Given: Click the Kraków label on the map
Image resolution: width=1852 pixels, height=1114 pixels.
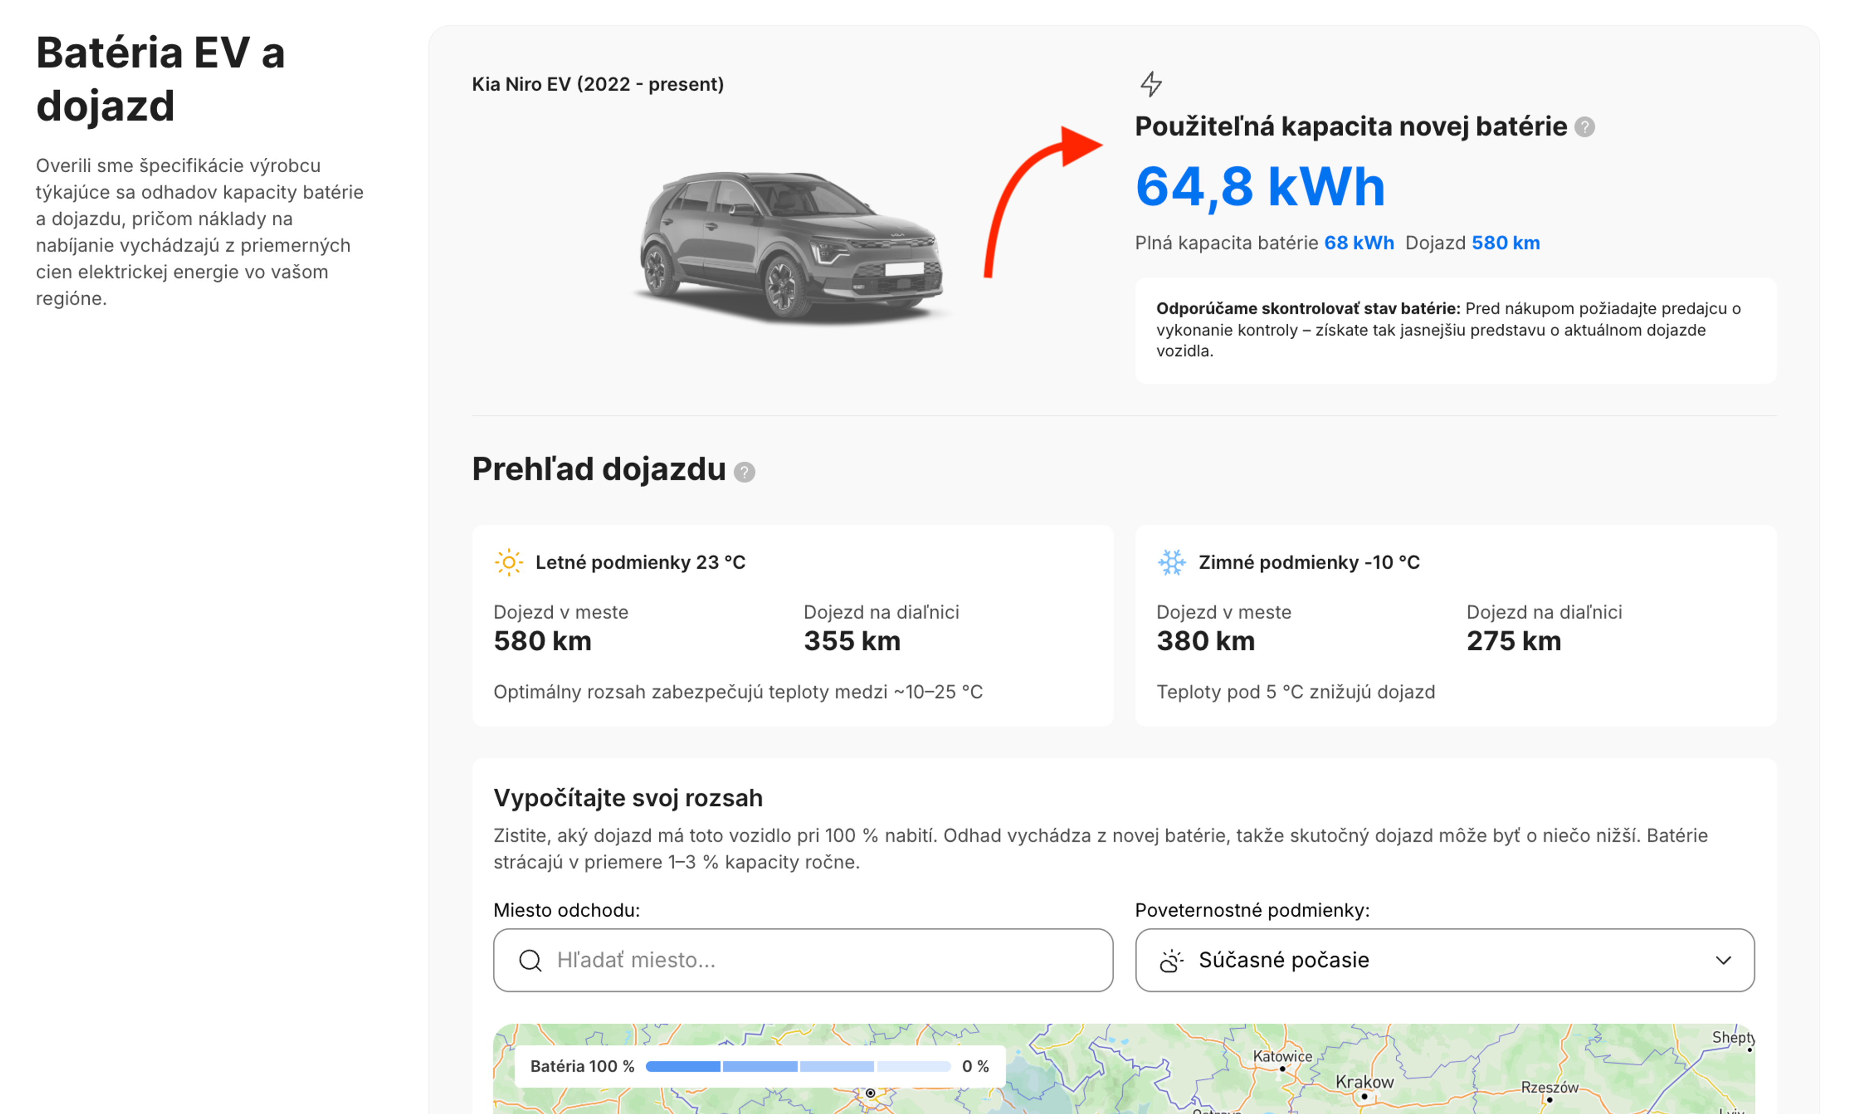Looking at the screenshot, I should pos(1364,1082).
